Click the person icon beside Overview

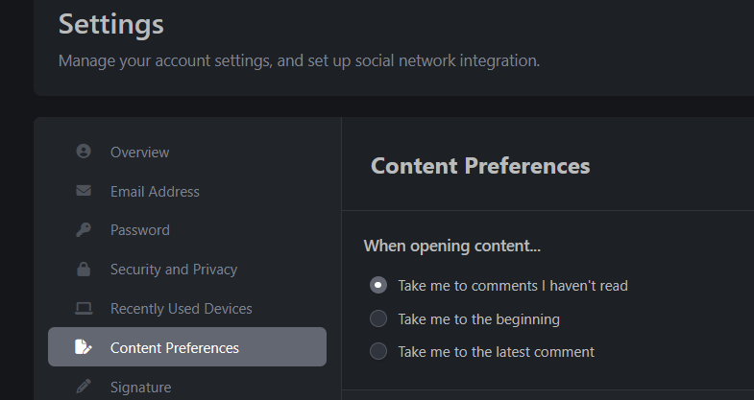(x=84, y=152)
